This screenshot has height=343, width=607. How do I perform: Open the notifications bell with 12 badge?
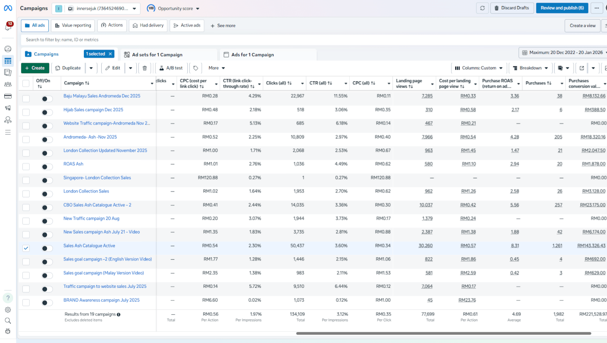pos(8,26)
